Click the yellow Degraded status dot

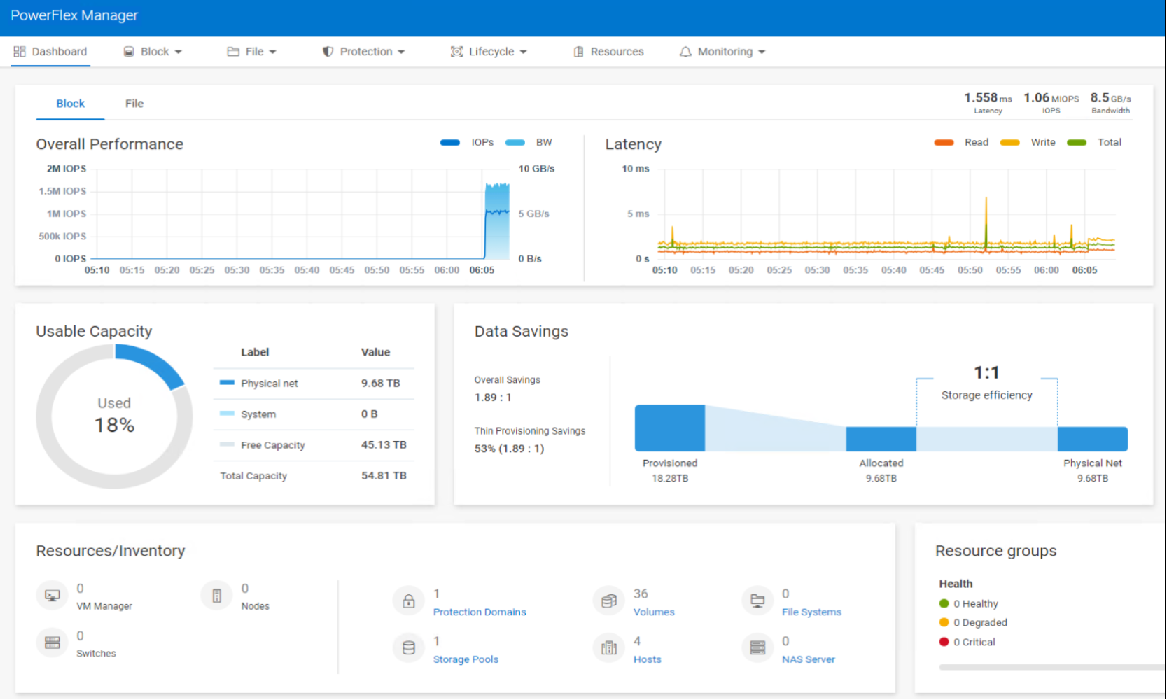pyautogui.click(x=944, y=623)
